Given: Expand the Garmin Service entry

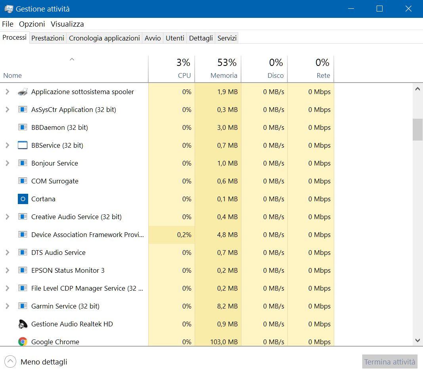Looking at the screenshot, I should click(7, 306).
